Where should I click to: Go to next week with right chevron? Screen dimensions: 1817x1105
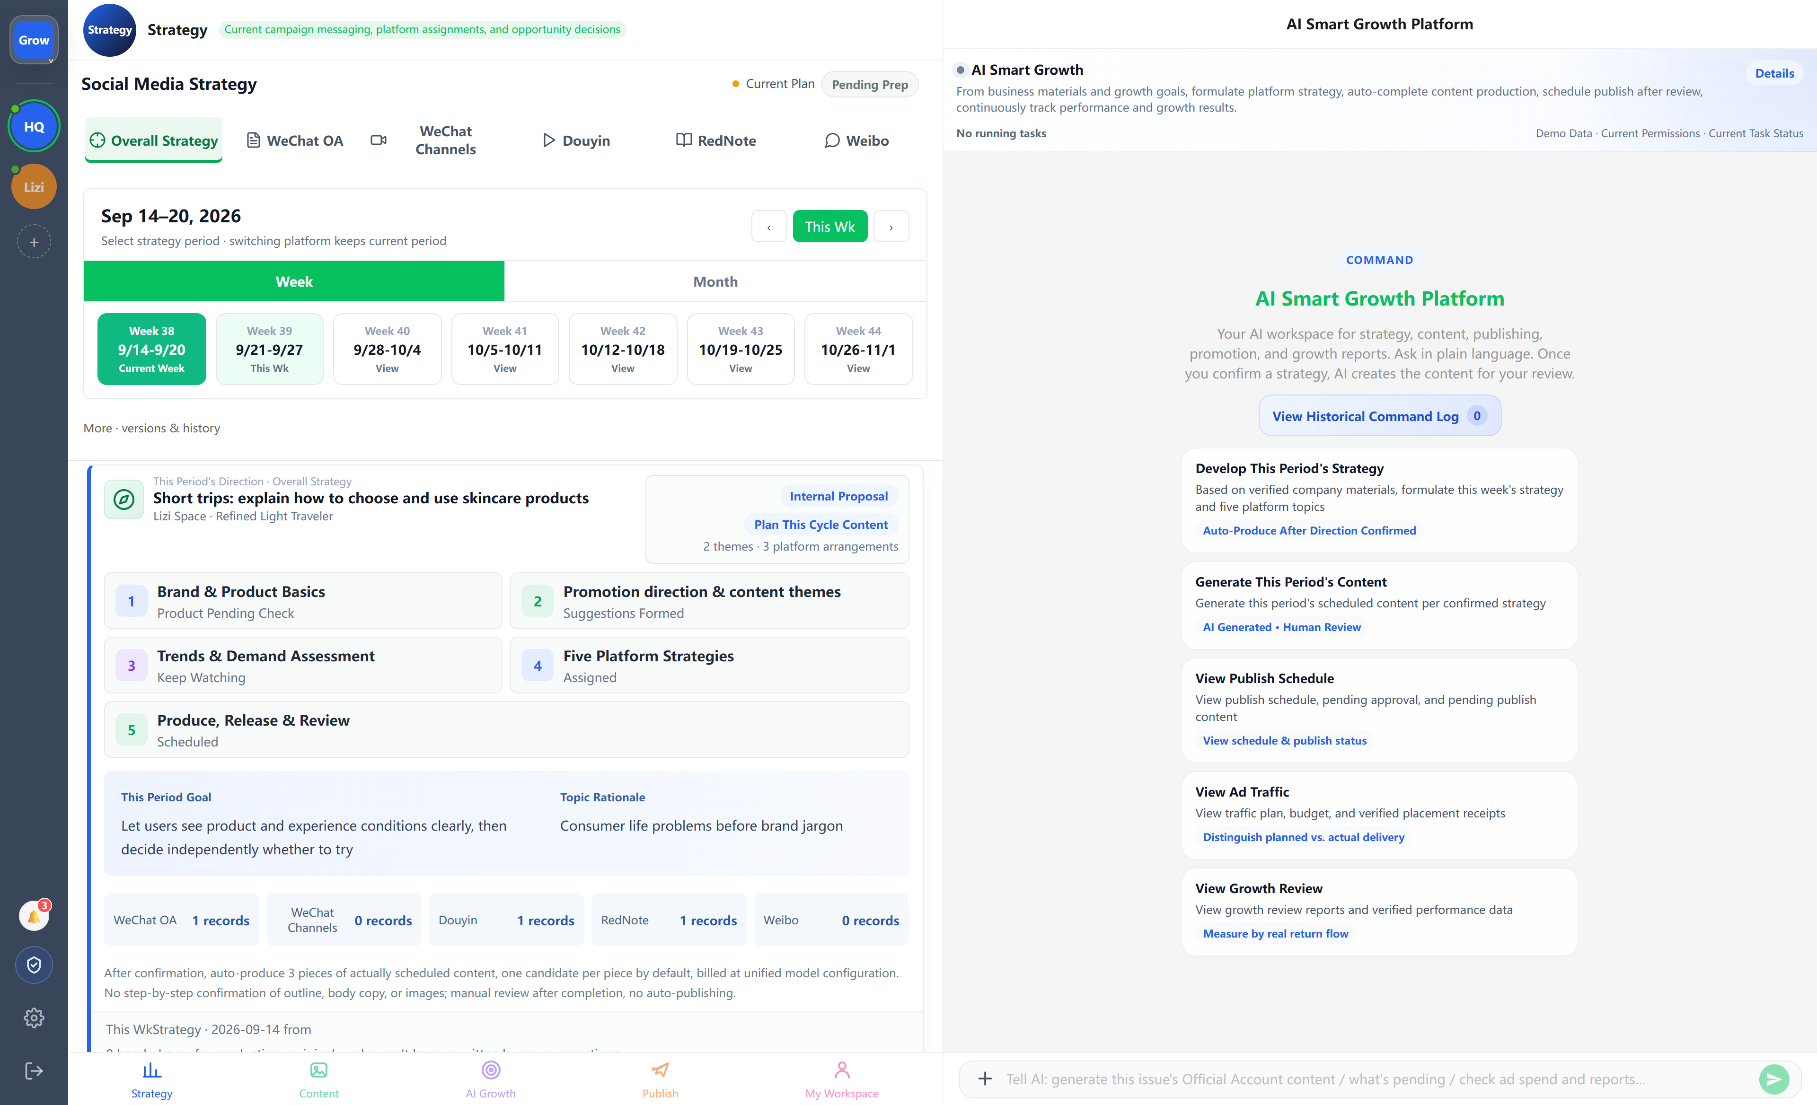(891, 226)
